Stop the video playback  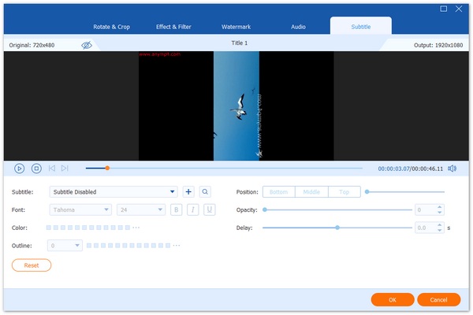36,169
